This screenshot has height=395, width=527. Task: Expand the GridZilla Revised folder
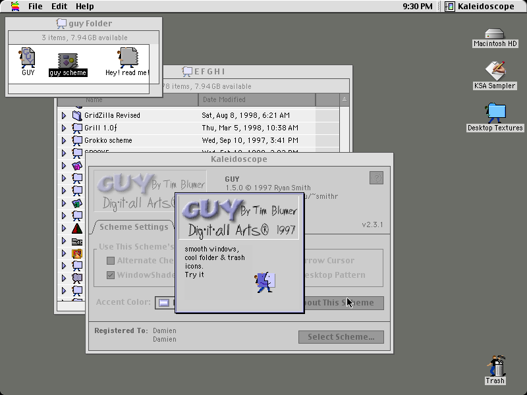pos(63,116)
